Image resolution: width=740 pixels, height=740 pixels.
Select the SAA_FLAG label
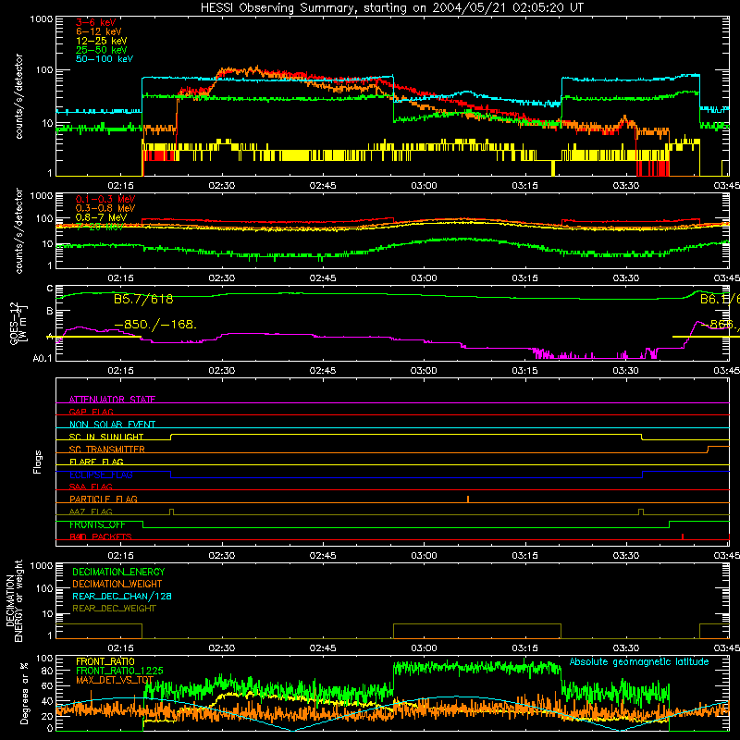click(91, 487)
